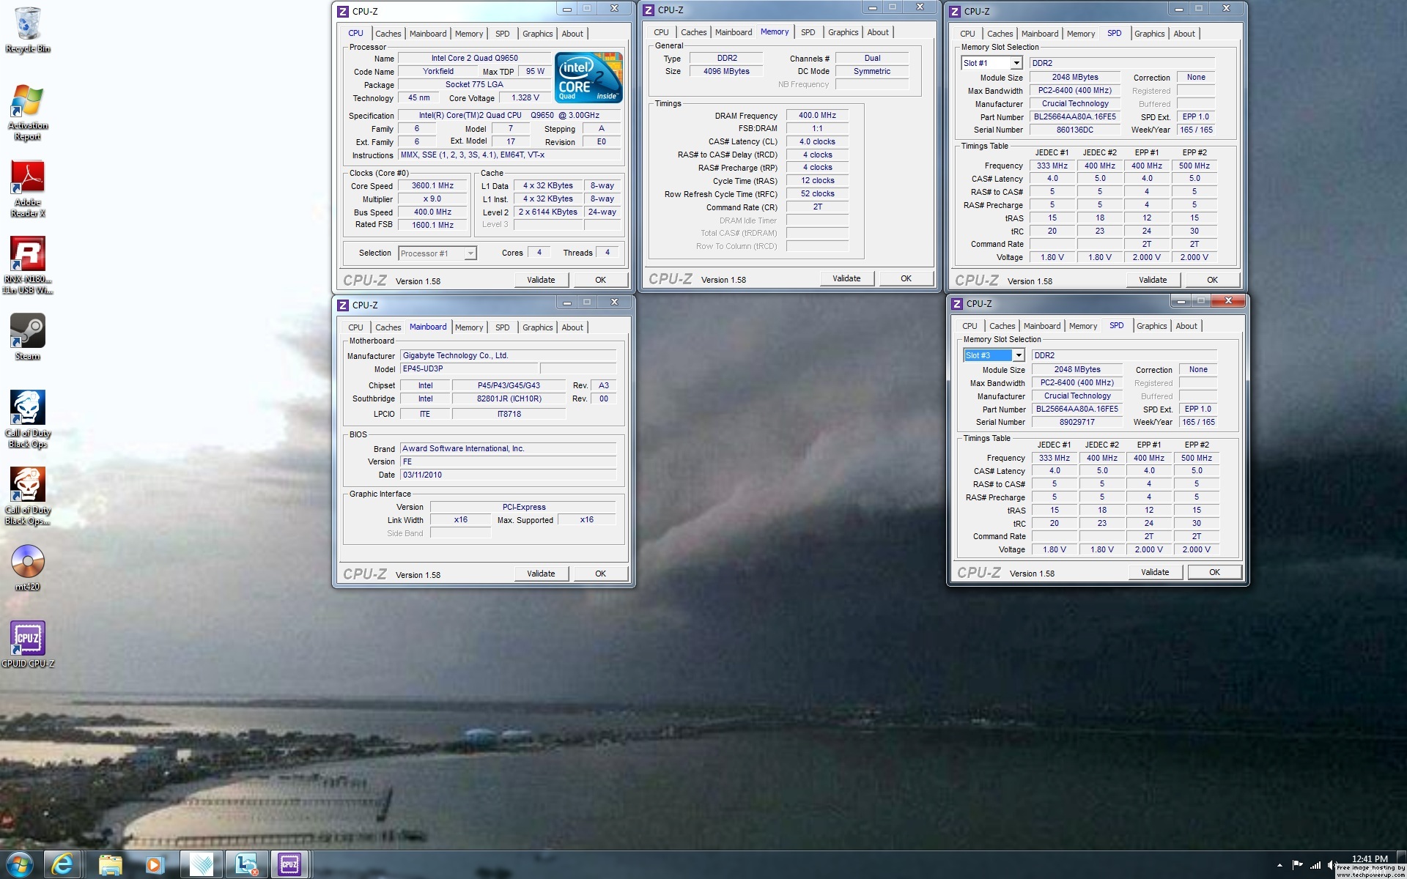Click Validate in the CPU tab window
This screenshot has width=1407, height=879.
541,280
